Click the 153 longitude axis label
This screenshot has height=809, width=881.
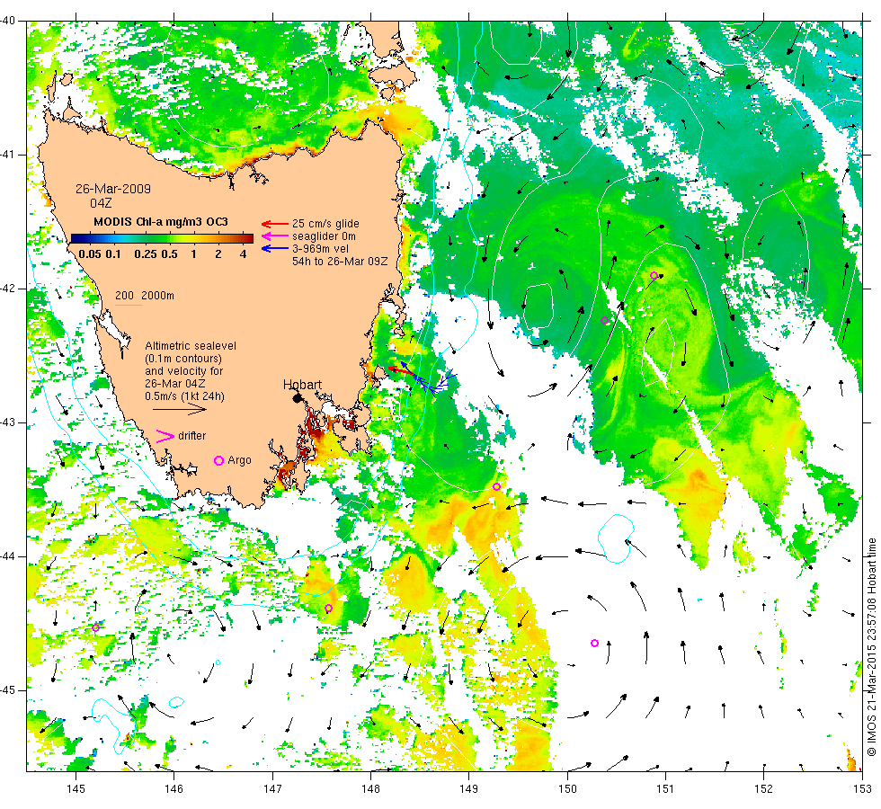pos(862,789)
